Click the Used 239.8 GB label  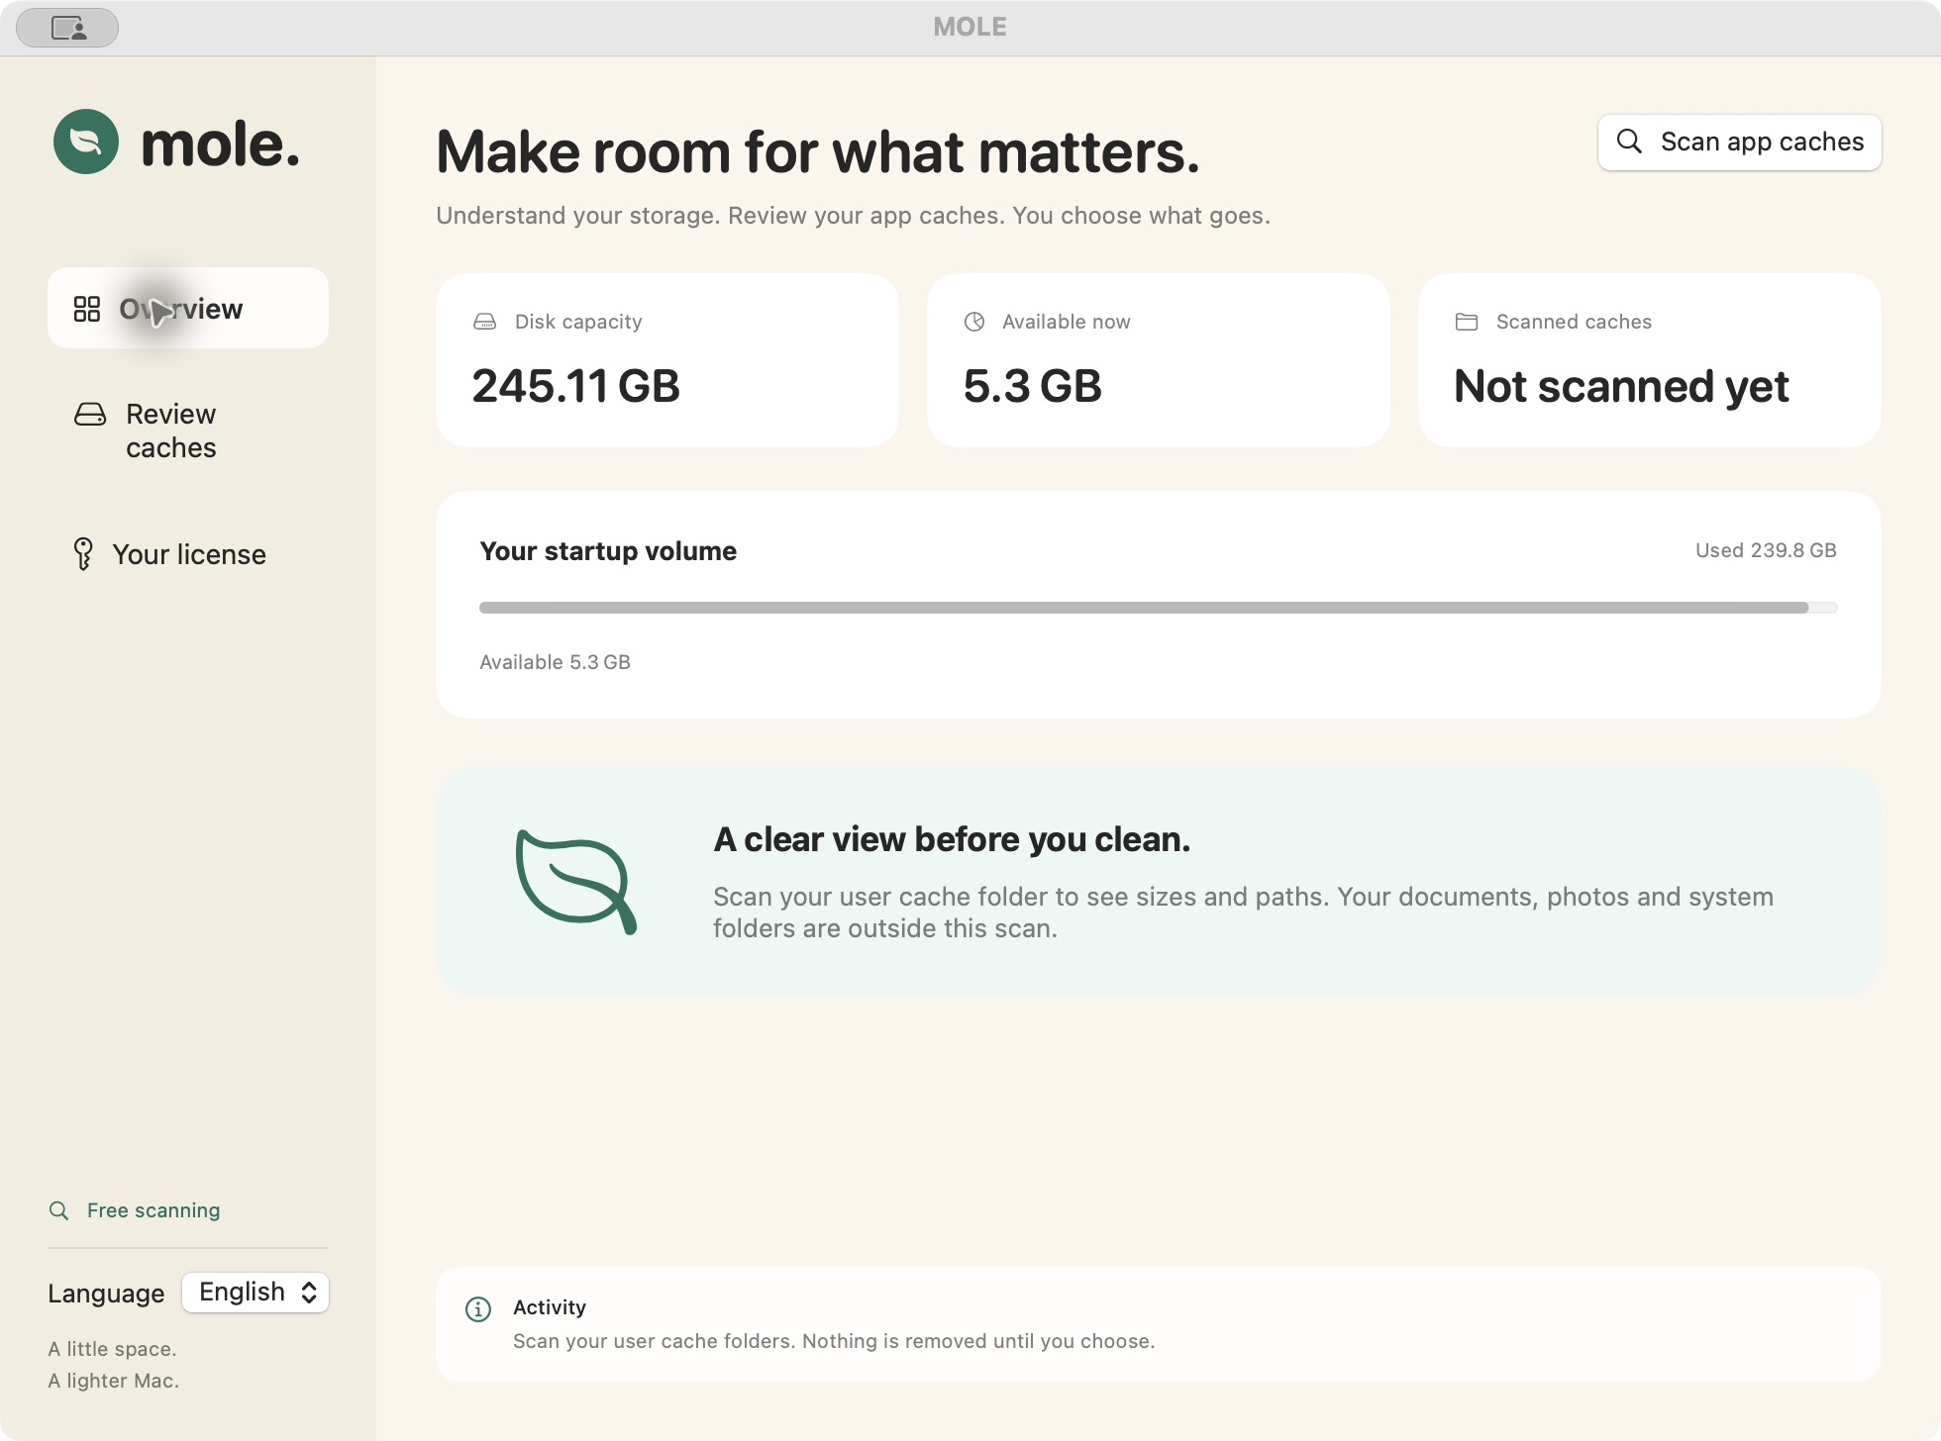1766,550
